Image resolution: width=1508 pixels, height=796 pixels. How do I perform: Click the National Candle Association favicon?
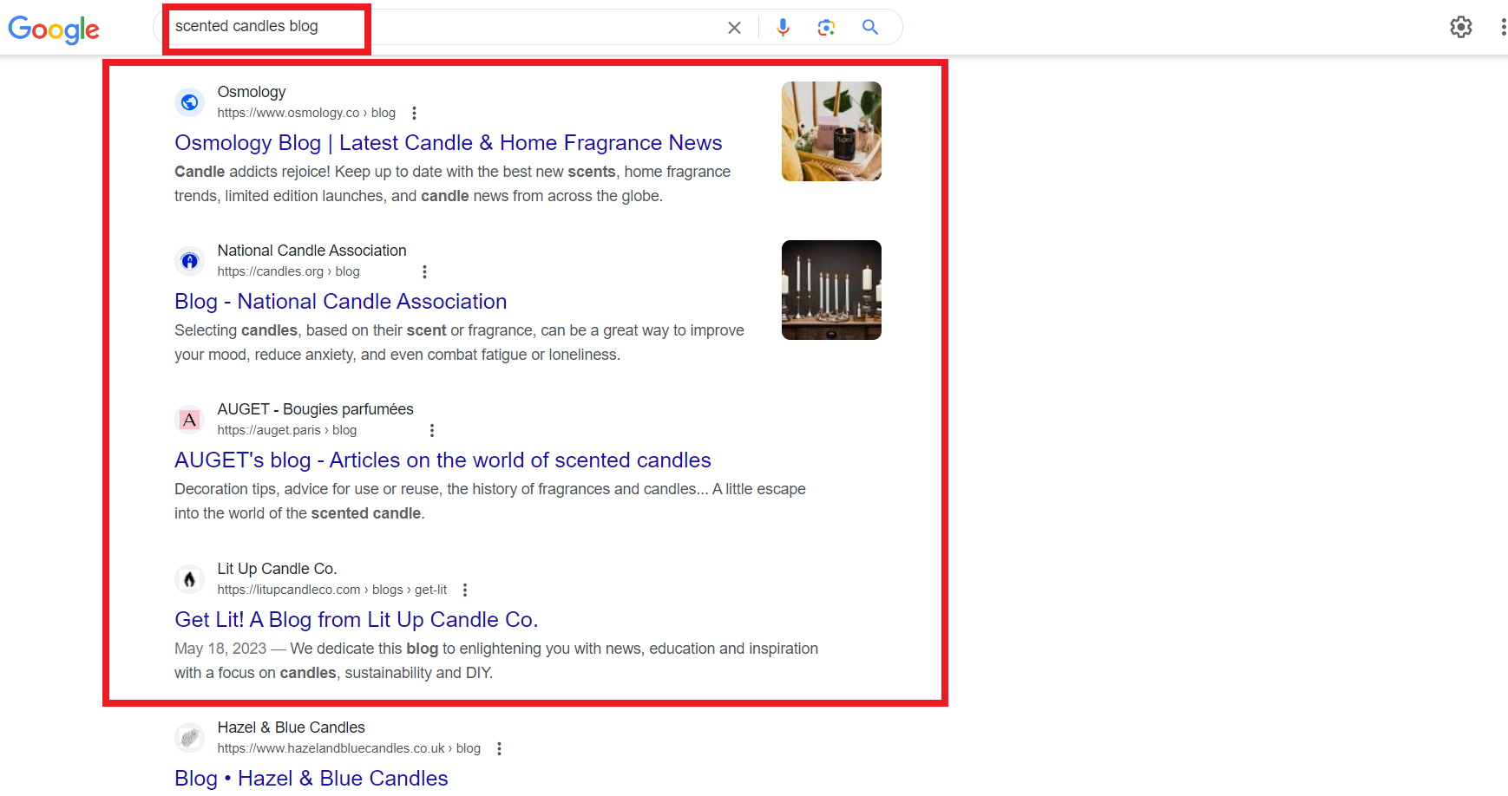click(x=189, y=261)
